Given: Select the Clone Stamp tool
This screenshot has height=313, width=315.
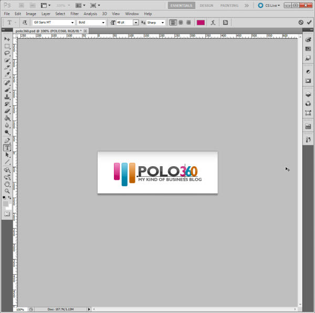Looking at the screenshot, I should (7, 97).
